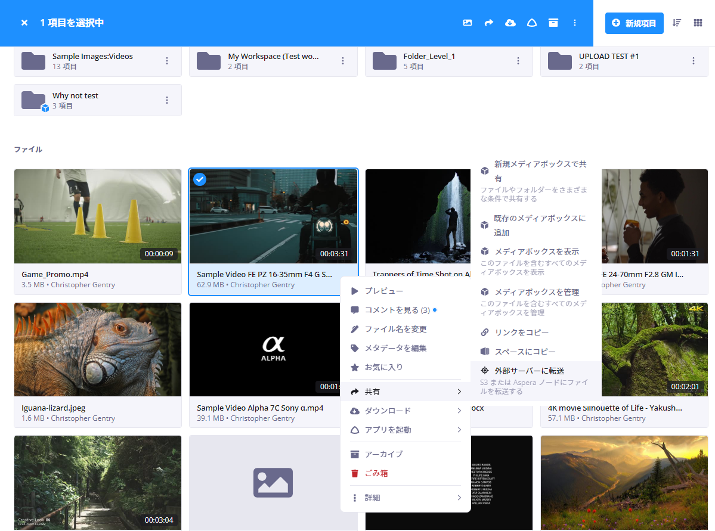Choose メディアボックスを管理 option
715x531 pixels.
(x=536, y=302)
